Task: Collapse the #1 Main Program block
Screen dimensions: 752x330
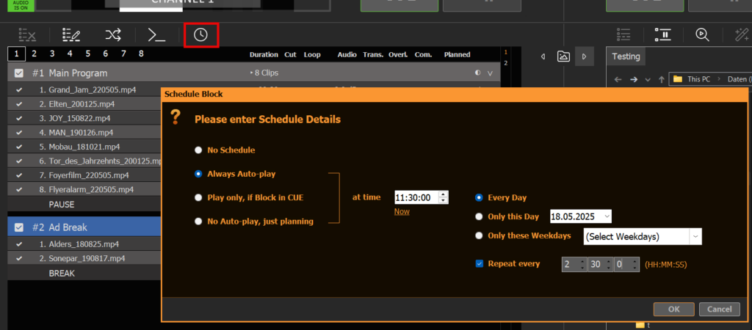Action: click(x=489, y=73)
